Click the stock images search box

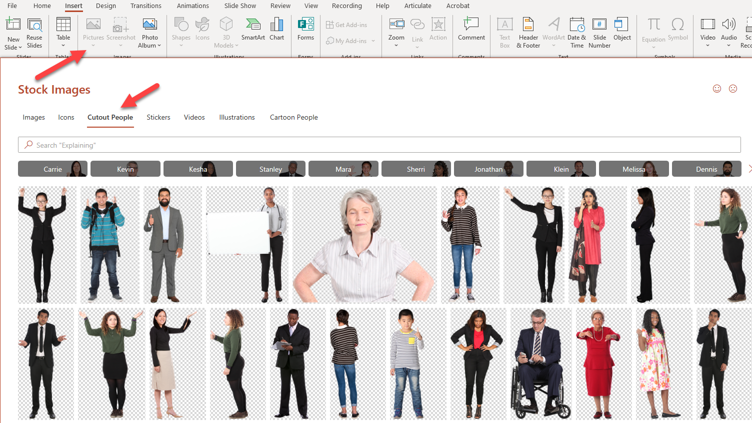(379, 145)
